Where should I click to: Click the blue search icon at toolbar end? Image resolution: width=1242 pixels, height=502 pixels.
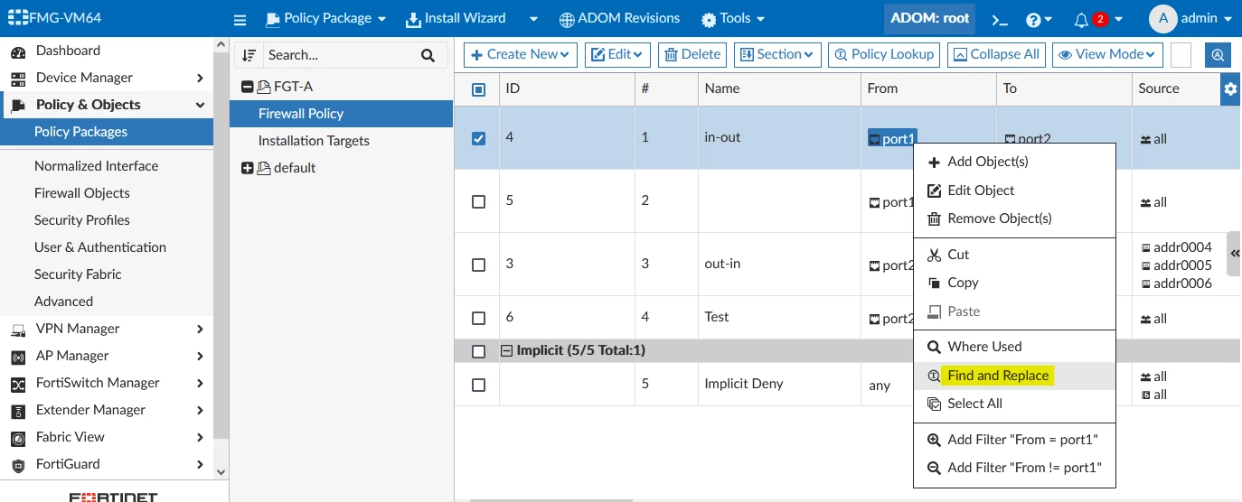[1218, 55]
